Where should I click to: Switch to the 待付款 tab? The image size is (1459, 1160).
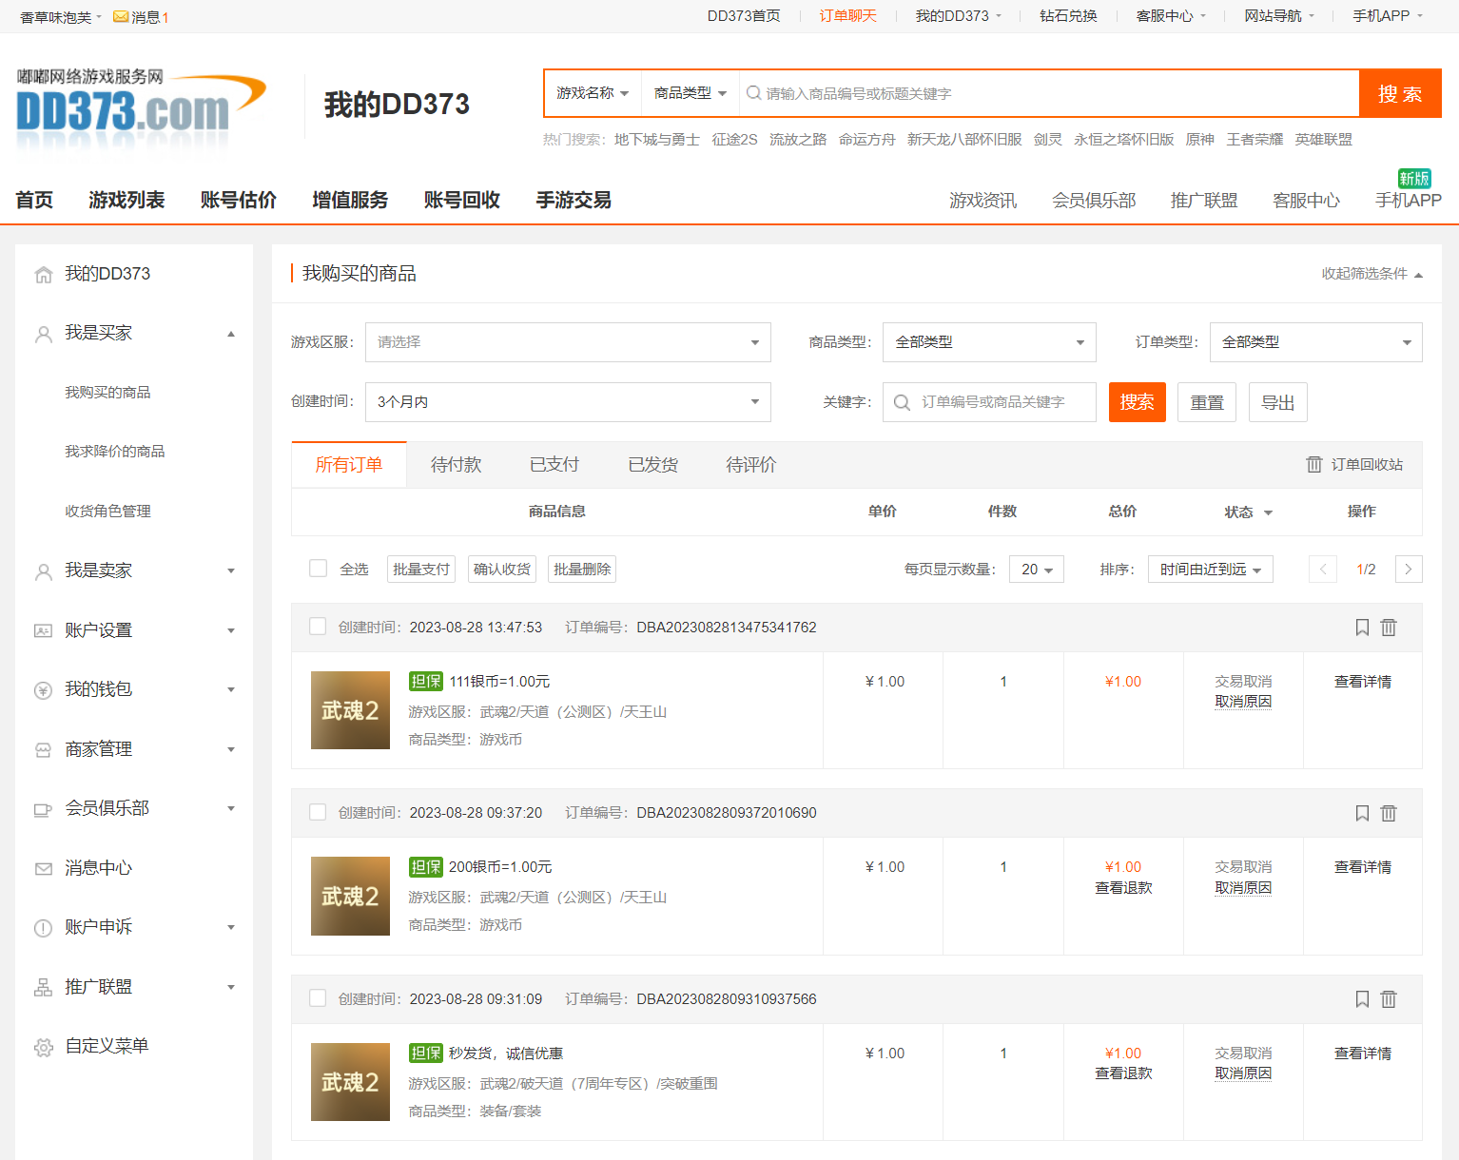click(456, 465)
